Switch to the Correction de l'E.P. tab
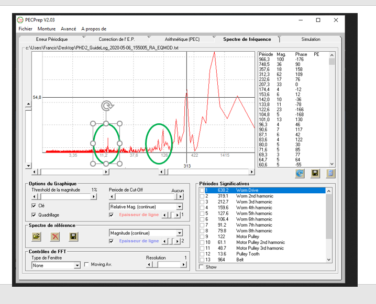 (x=117, y=39)
